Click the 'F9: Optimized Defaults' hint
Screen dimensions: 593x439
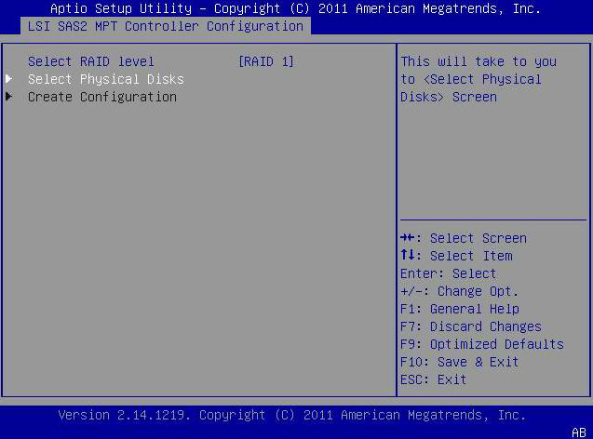[x=482, y=344]
